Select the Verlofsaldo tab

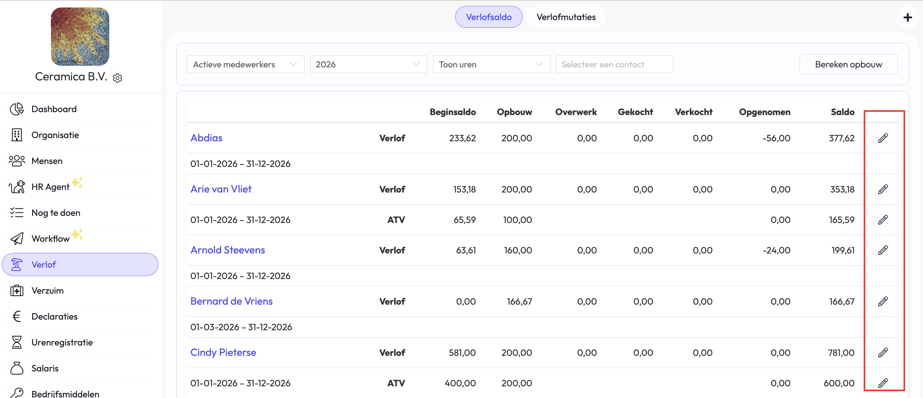pyautogui.click(x=488, y=17)
